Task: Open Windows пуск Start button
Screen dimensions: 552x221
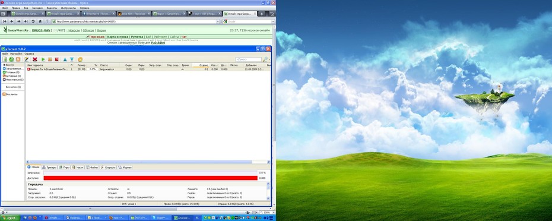Action: point(10,218)
